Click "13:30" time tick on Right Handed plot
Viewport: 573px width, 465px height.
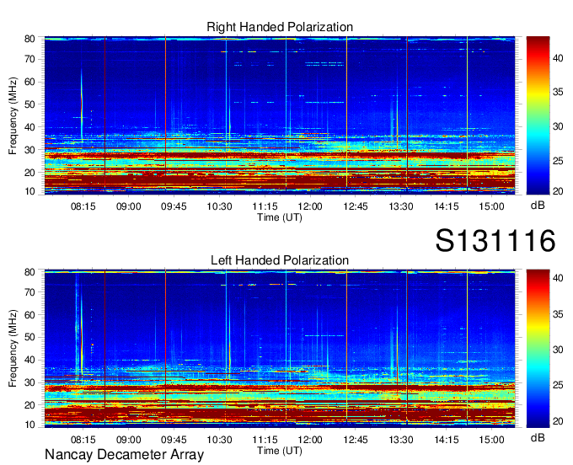tap(401, 206)
